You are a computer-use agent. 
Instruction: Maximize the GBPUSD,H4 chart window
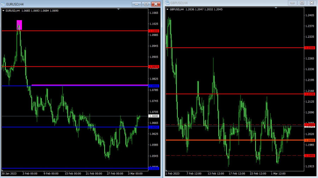[302, 3]
